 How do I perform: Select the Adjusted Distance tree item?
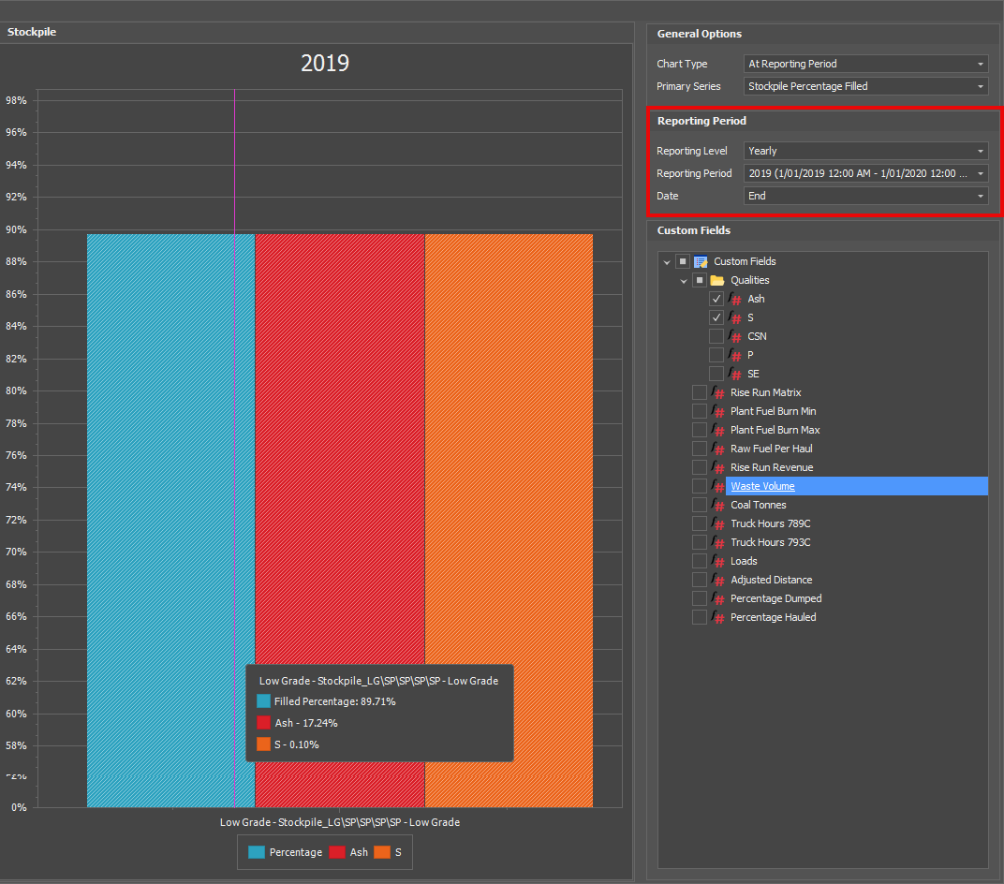[x=771, y=580]
